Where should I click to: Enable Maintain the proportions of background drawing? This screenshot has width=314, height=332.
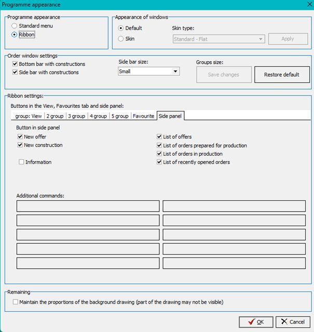point(15,302)
